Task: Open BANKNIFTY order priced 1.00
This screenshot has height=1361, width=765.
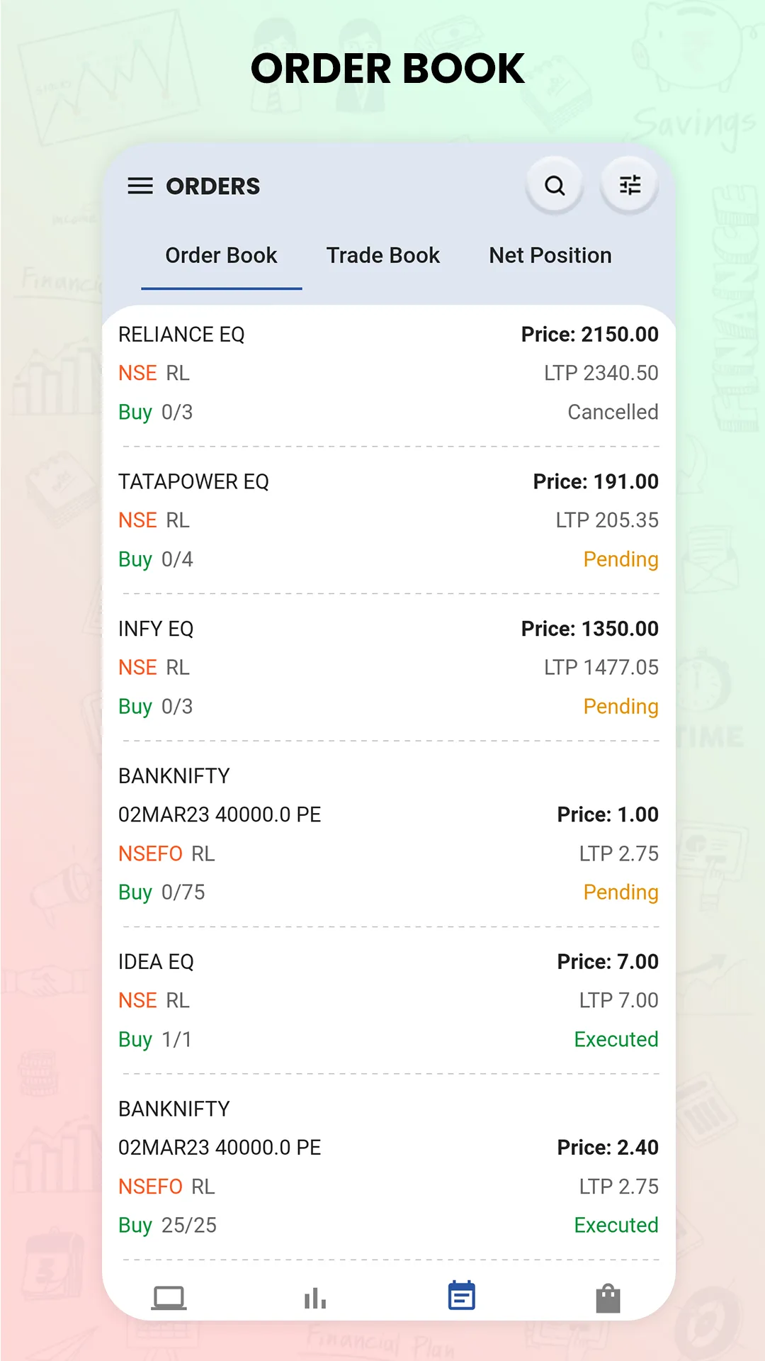Action: click(x=388, y=834)
